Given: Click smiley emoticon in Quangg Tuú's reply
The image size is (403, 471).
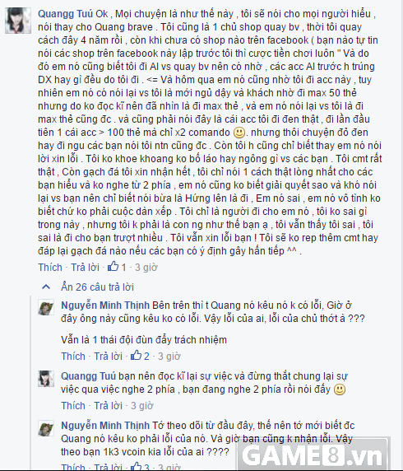Looking at the screenshot, I should coord(340,389).
